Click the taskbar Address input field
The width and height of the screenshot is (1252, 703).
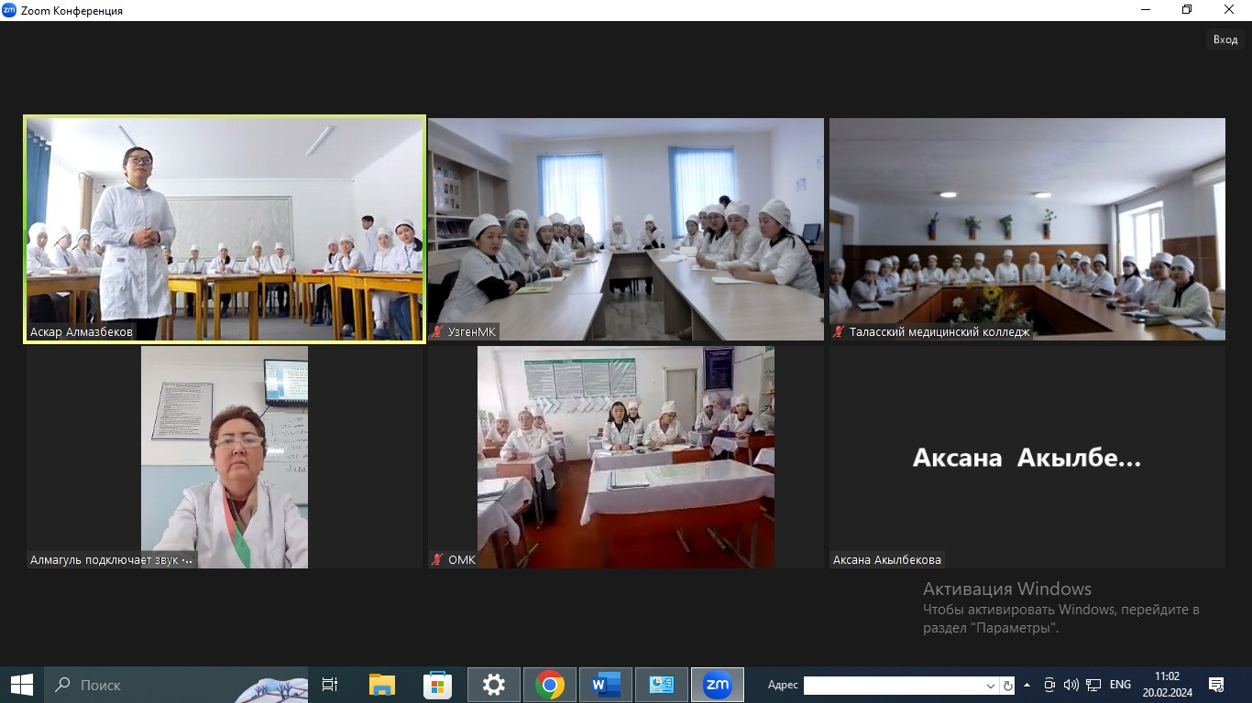(x=894, y=686)
